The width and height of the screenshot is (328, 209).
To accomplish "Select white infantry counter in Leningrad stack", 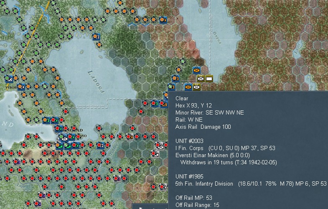I will (x=64, y=138).
